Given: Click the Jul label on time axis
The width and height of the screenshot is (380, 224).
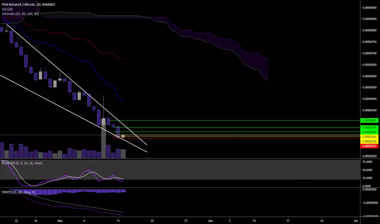Looking at the screenshot, I should [x=356, y=221].
